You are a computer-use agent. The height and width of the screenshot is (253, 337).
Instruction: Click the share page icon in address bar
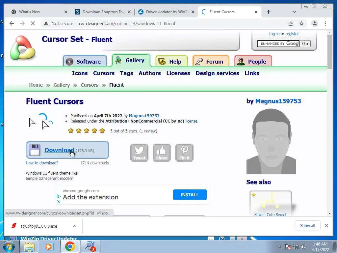[291, 23]
